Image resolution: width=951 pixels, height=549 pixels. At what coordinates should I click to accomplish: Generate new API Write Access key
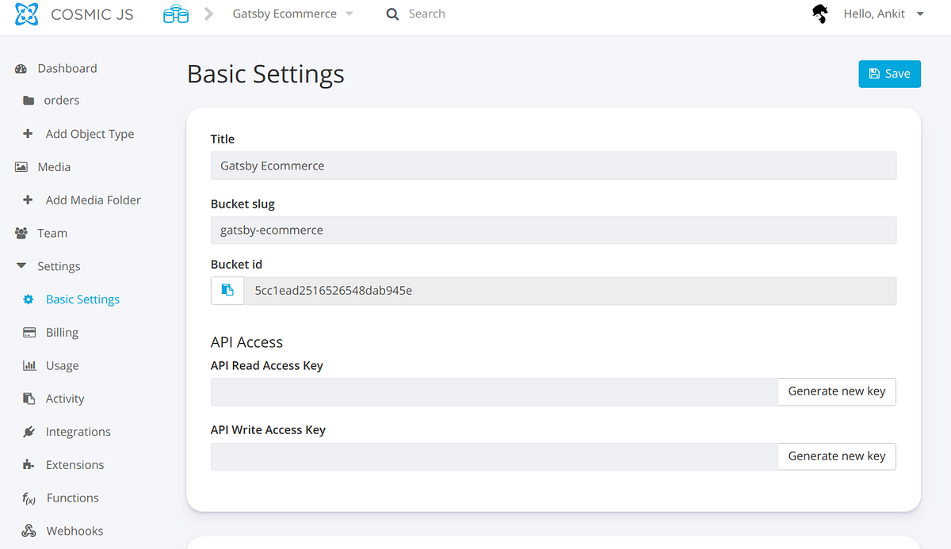pyautogui.click(x=836, y=456)
